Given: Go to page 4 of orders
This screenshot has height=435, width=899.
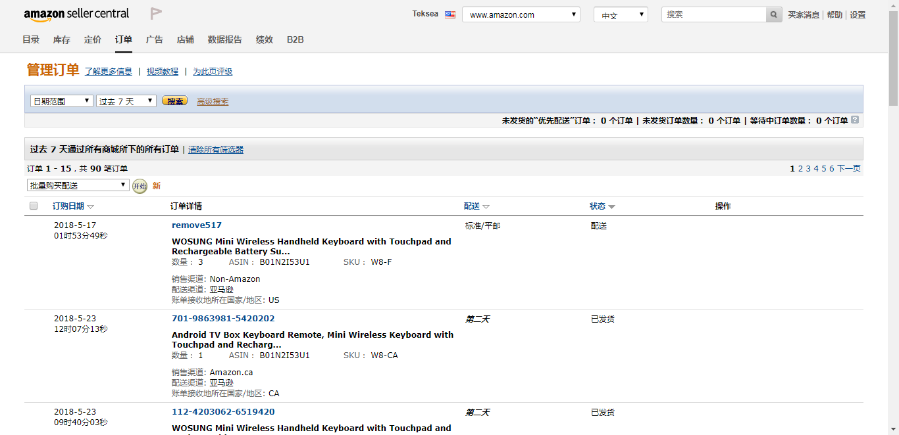Looking at the screenshot, I should (x=816, y=169).
